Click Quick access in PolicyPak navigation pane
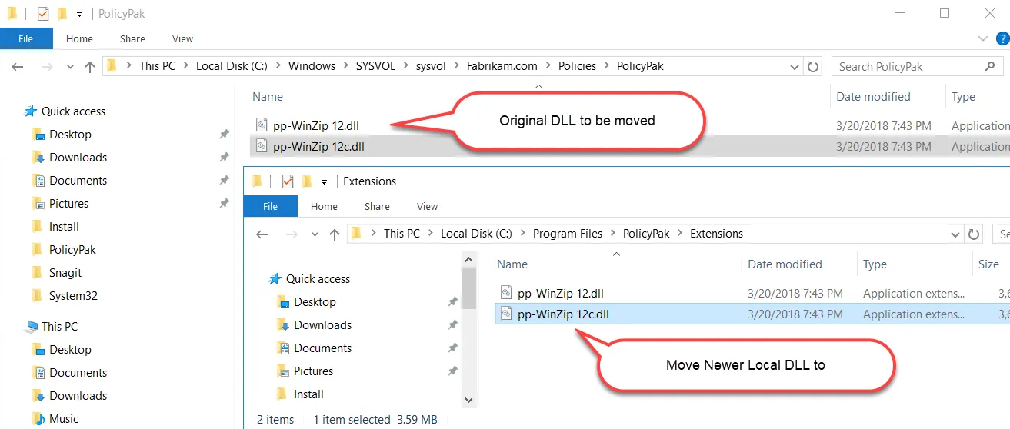This screenshot has height=429, width=1010. (x=73, y=111)
